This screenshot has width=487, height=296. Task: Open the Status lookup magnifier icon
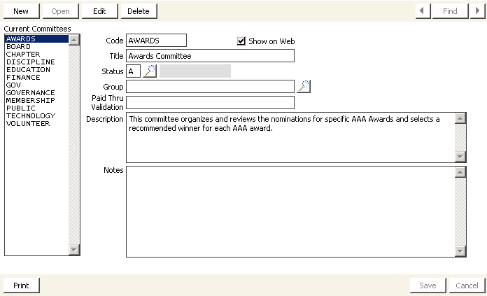150,71
